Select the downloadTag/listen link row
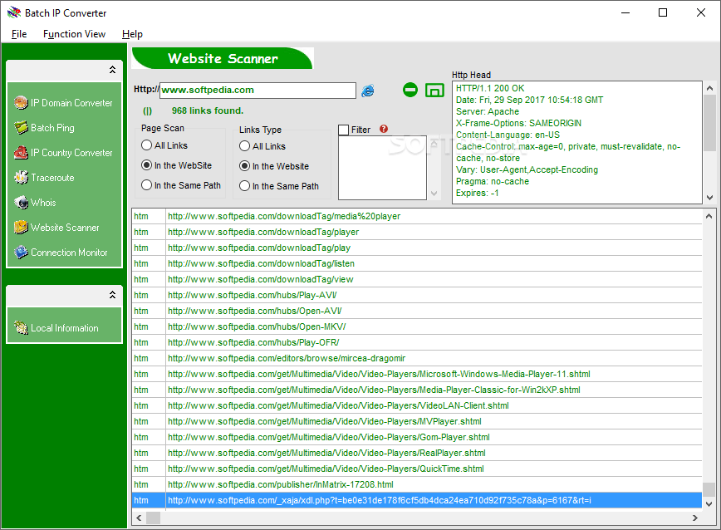The width and height of the screenshot is (721, 530). click(x=417, y=263)
